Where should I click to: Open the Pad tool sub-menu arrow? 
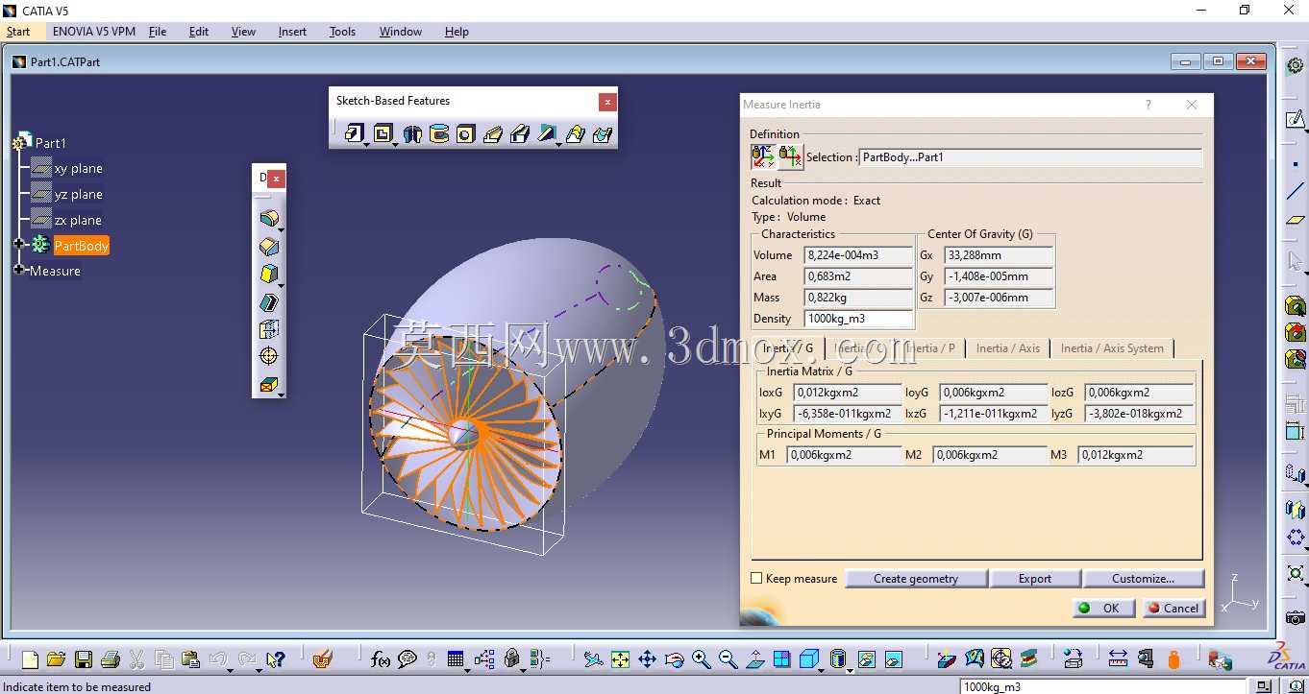tap(366, 145)
